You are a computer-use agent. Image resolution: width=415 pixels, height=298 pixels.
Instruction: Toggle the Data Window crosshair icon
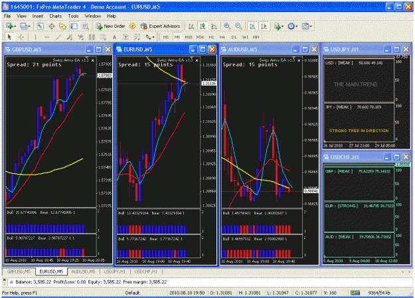[x=52, y=26]
